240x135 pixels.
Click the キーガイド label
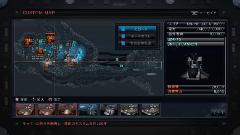[x=208, y=13]
